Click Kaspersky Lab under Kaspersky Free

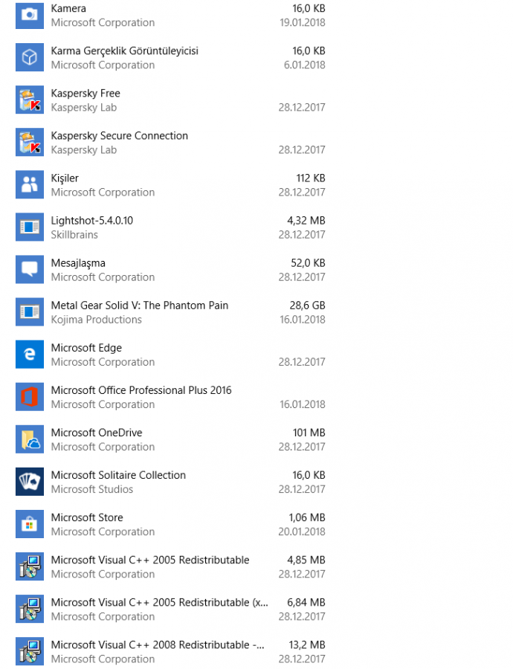[84, 108]
